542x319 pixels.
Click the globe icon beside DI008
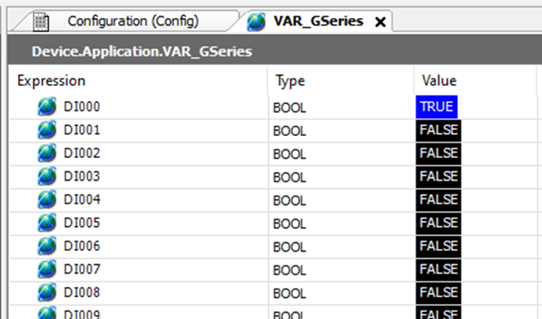48,294
